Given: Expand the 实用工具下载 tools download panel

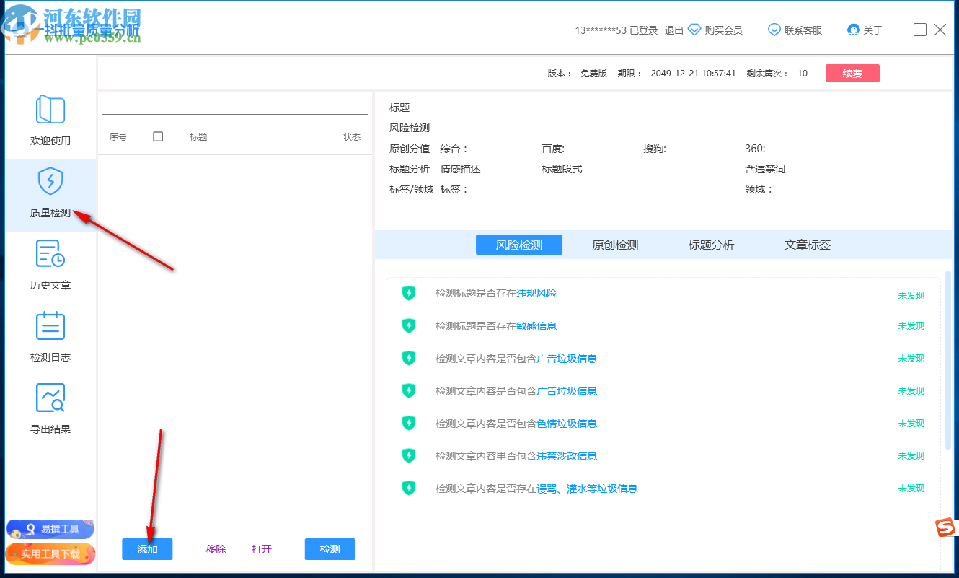Looking at the screenshot, I should point(50,554).
